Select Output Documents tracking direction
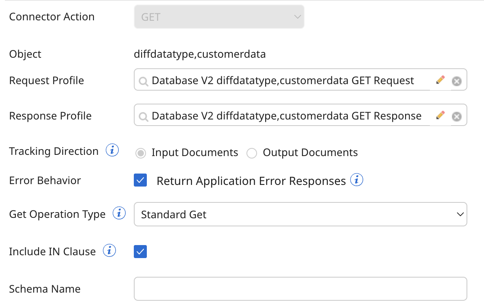The height and width of the screenshot is (304, 484). (x=252, y=153)
